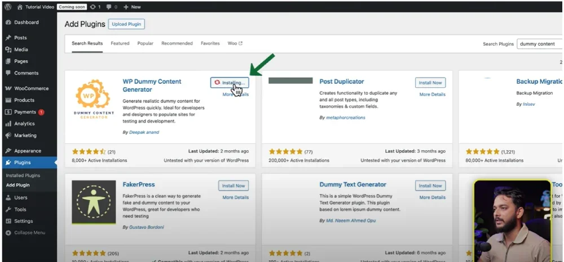Viewport: 564px width, 262px height.
Task: Click the 8,000+ Active Installations text
Action: point(99,161)
